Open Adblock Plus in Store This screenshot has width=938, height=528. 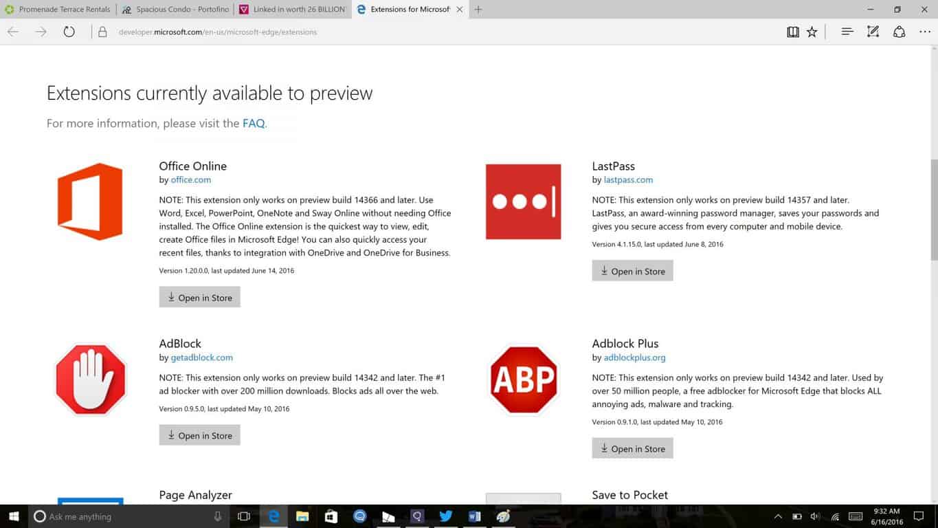[632, 448]
